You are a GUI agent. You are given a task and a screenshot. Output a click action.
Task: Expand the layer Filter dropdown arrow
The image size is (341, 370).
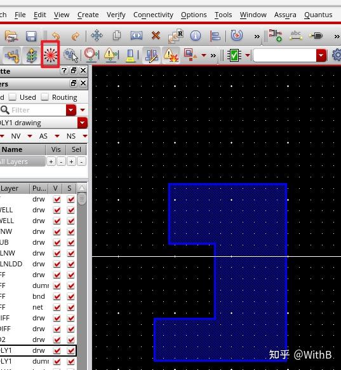pos(71,110)
